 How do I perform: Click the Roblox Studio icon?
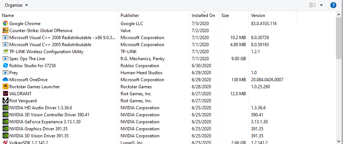(6, 66)
